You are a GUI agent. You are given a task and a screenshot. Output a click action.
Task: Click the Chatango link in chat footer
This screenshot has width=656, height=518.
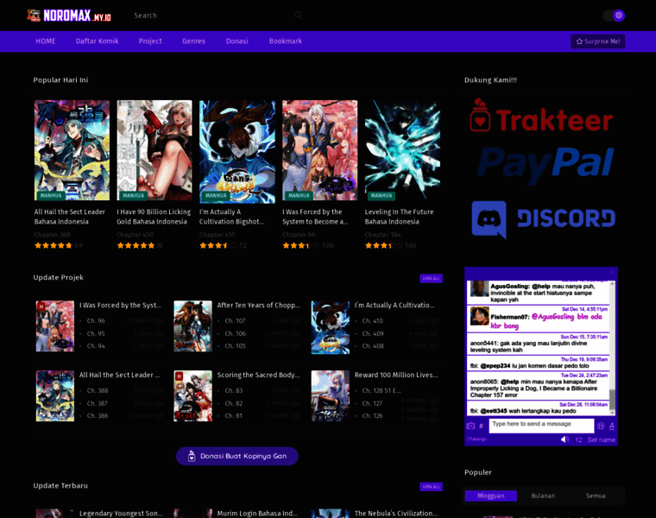pyautogui.click(x=476, y=439)
